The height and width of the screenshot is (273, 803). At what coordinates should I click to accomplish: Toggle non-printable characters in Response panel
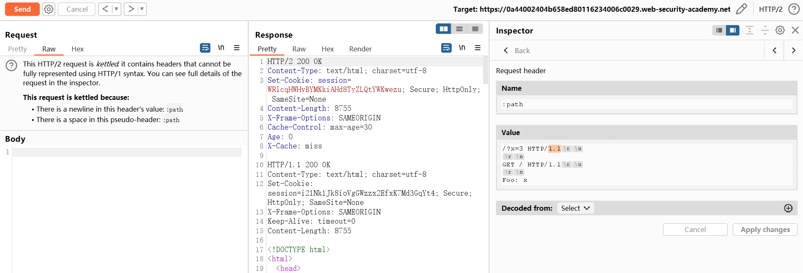pos(462,48)
